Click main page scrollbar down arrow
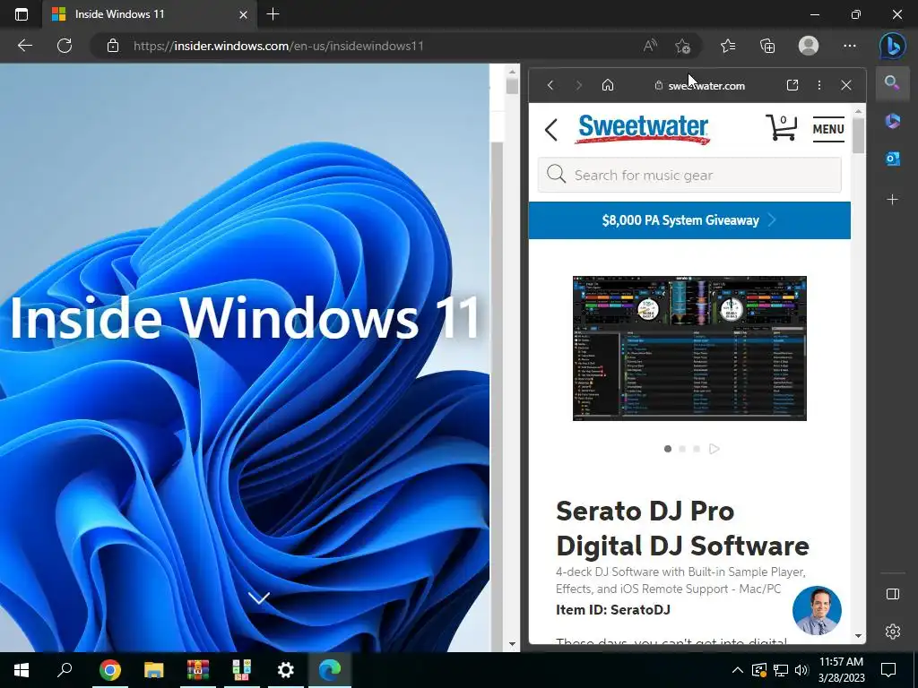 (x=512, y=644)
